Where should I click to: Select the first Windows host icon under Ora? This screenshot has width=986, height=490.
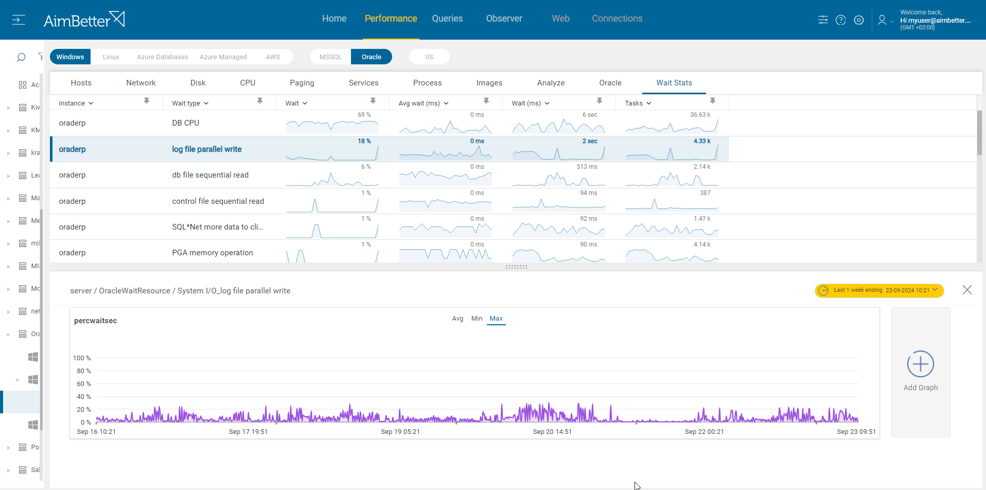pos(33,357)
